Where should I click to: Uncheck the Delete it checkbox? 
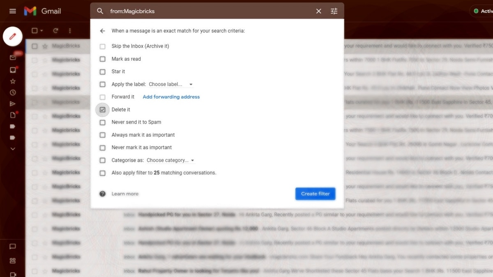pos(103,110)
